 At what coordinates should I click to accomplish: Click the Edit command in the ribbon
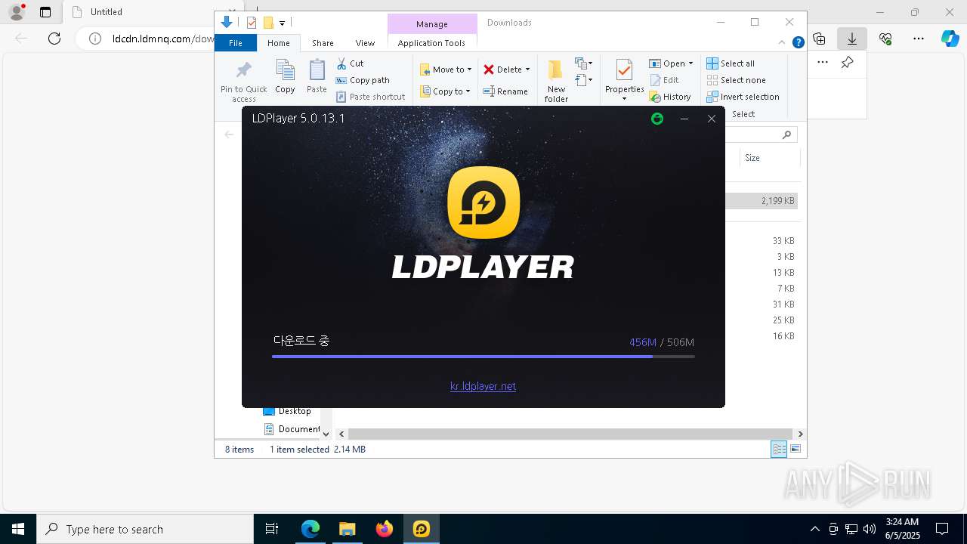[x=665, y=80]
